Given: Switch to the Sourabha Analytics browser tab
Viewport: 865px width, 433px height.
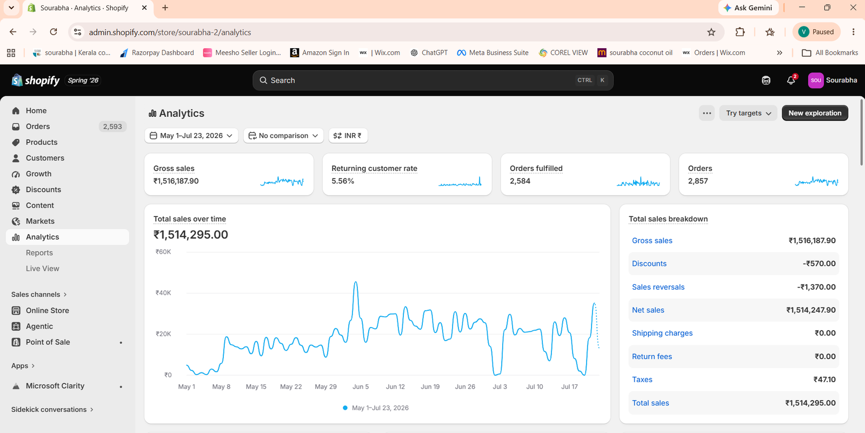Looking at the screenshot, I should pyautogui.click(x=88, y=8).
